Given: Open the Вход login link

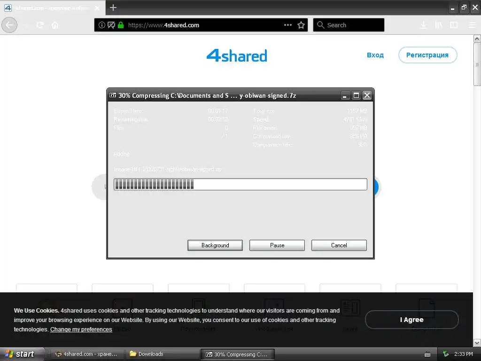Looking at the screenshot, I should [375, 55].
